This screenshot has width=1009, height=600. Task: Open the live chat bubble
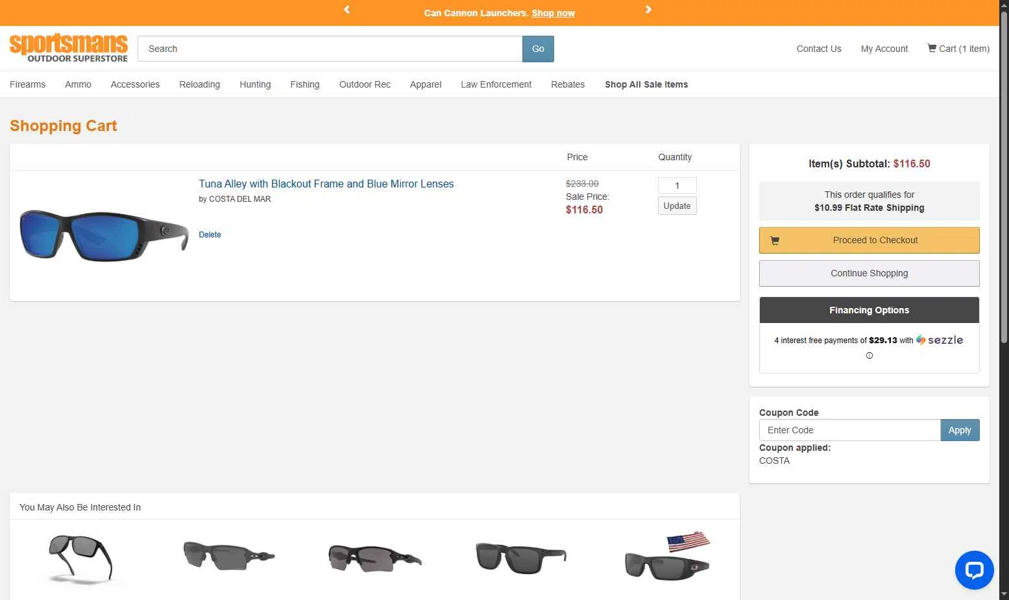[x=974, y=570]
